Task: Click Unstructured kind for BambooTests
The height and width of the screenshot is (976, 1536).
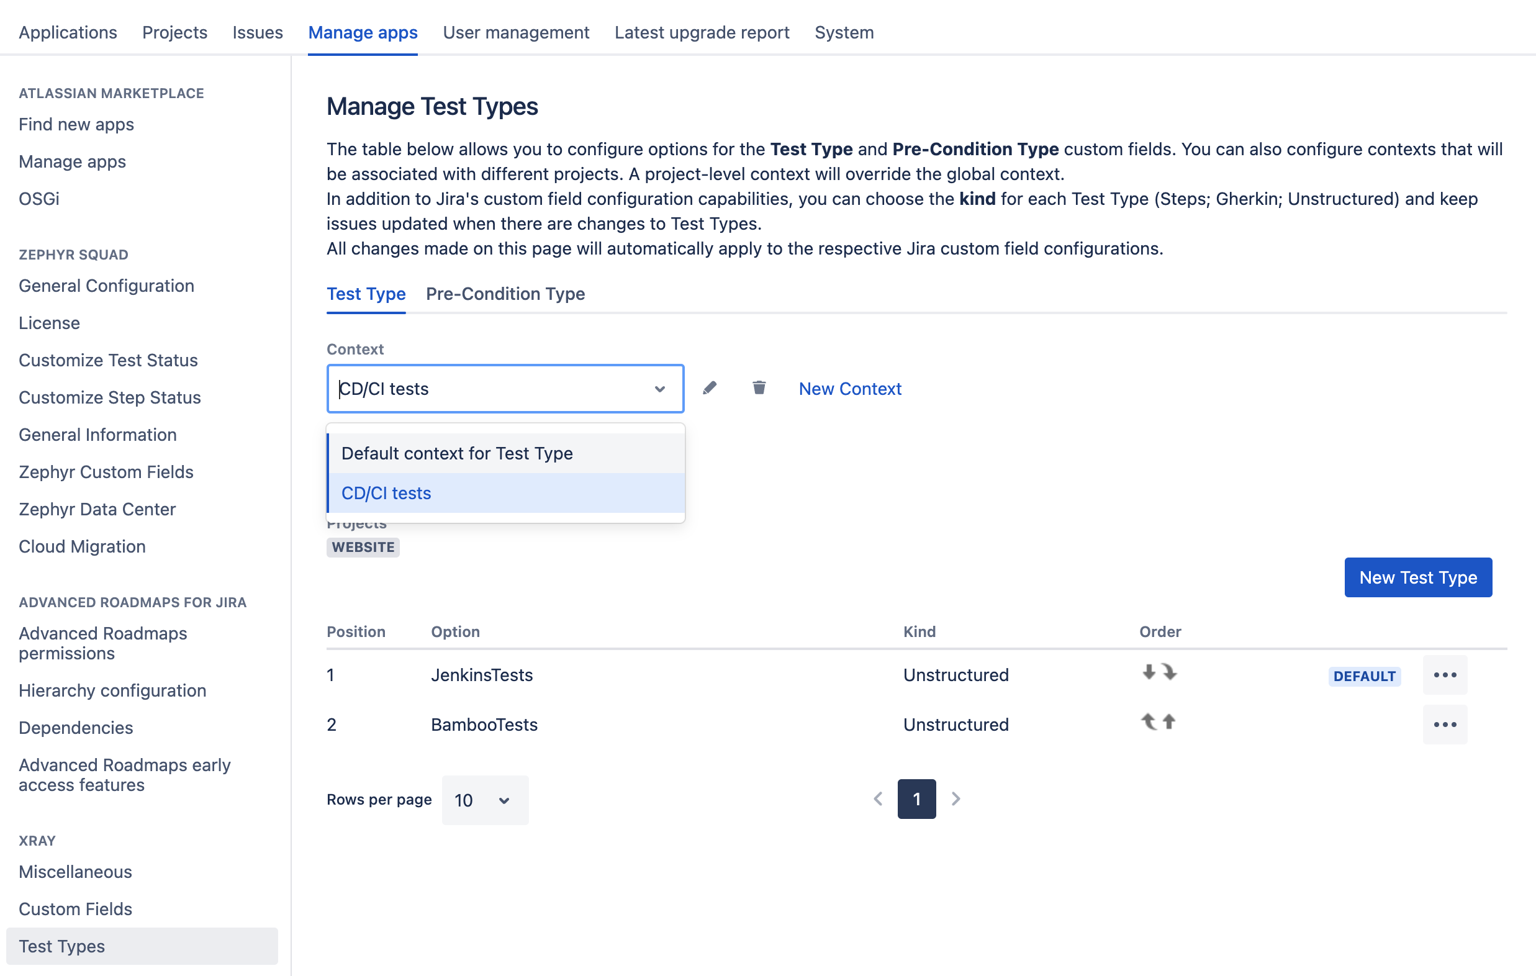Action: [x=955, y=725]
